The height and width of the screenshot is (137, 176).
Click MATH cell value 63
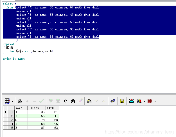pos(53,128)
